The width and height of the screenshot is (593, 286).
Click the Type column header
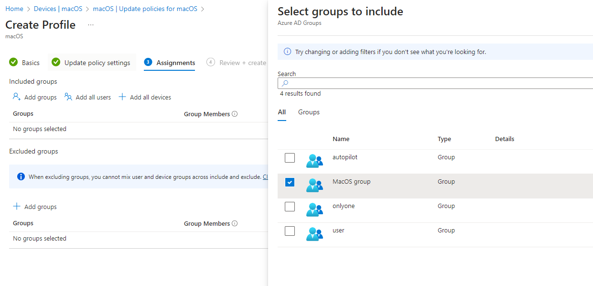click(444, 139)
